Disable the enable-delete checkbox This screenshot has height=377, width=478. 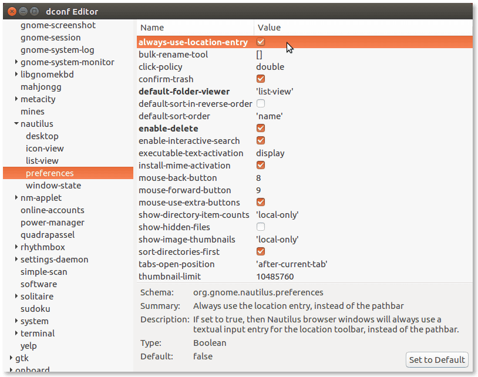tap(261, 128)
